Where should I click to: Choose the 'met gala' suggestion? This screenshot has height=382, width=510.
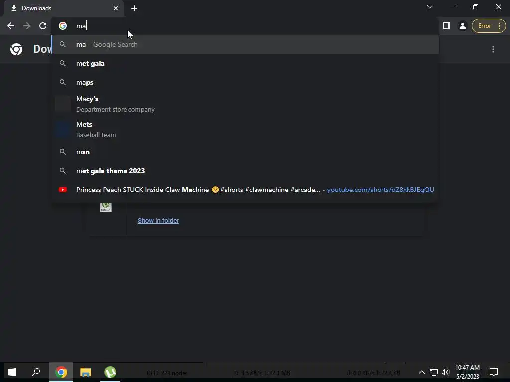[x=245, y=63]
